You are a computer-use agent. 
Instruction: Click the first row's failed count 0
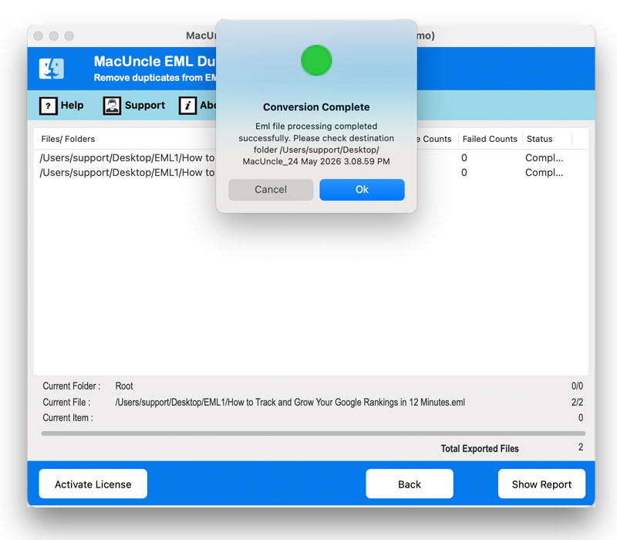464,158
